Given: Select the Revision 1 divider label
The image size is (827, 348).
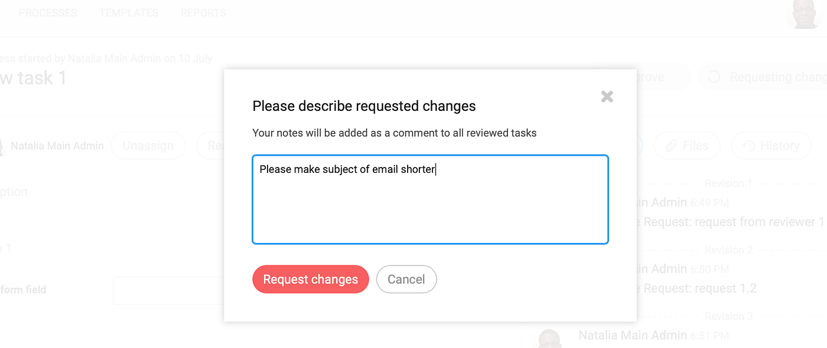Looking at the screenshot, I should click(x=728, y=183).
